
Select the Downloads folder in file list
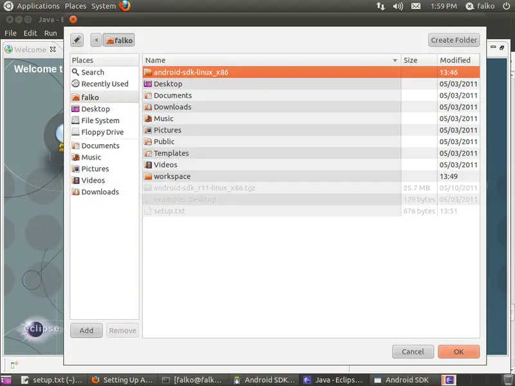311,107
